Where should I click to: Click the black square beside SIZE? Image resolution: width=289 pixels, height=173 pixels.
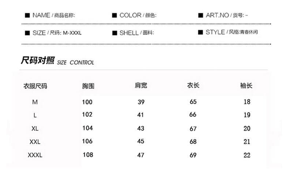(x=27, y=33)
